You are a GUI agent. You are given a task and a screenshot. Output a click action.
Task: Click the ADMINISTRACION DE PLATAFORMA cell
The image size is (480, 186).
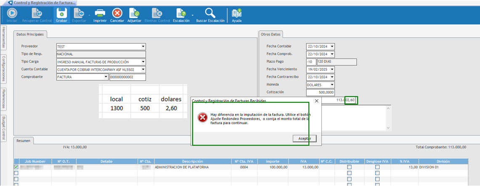[193, 167]
